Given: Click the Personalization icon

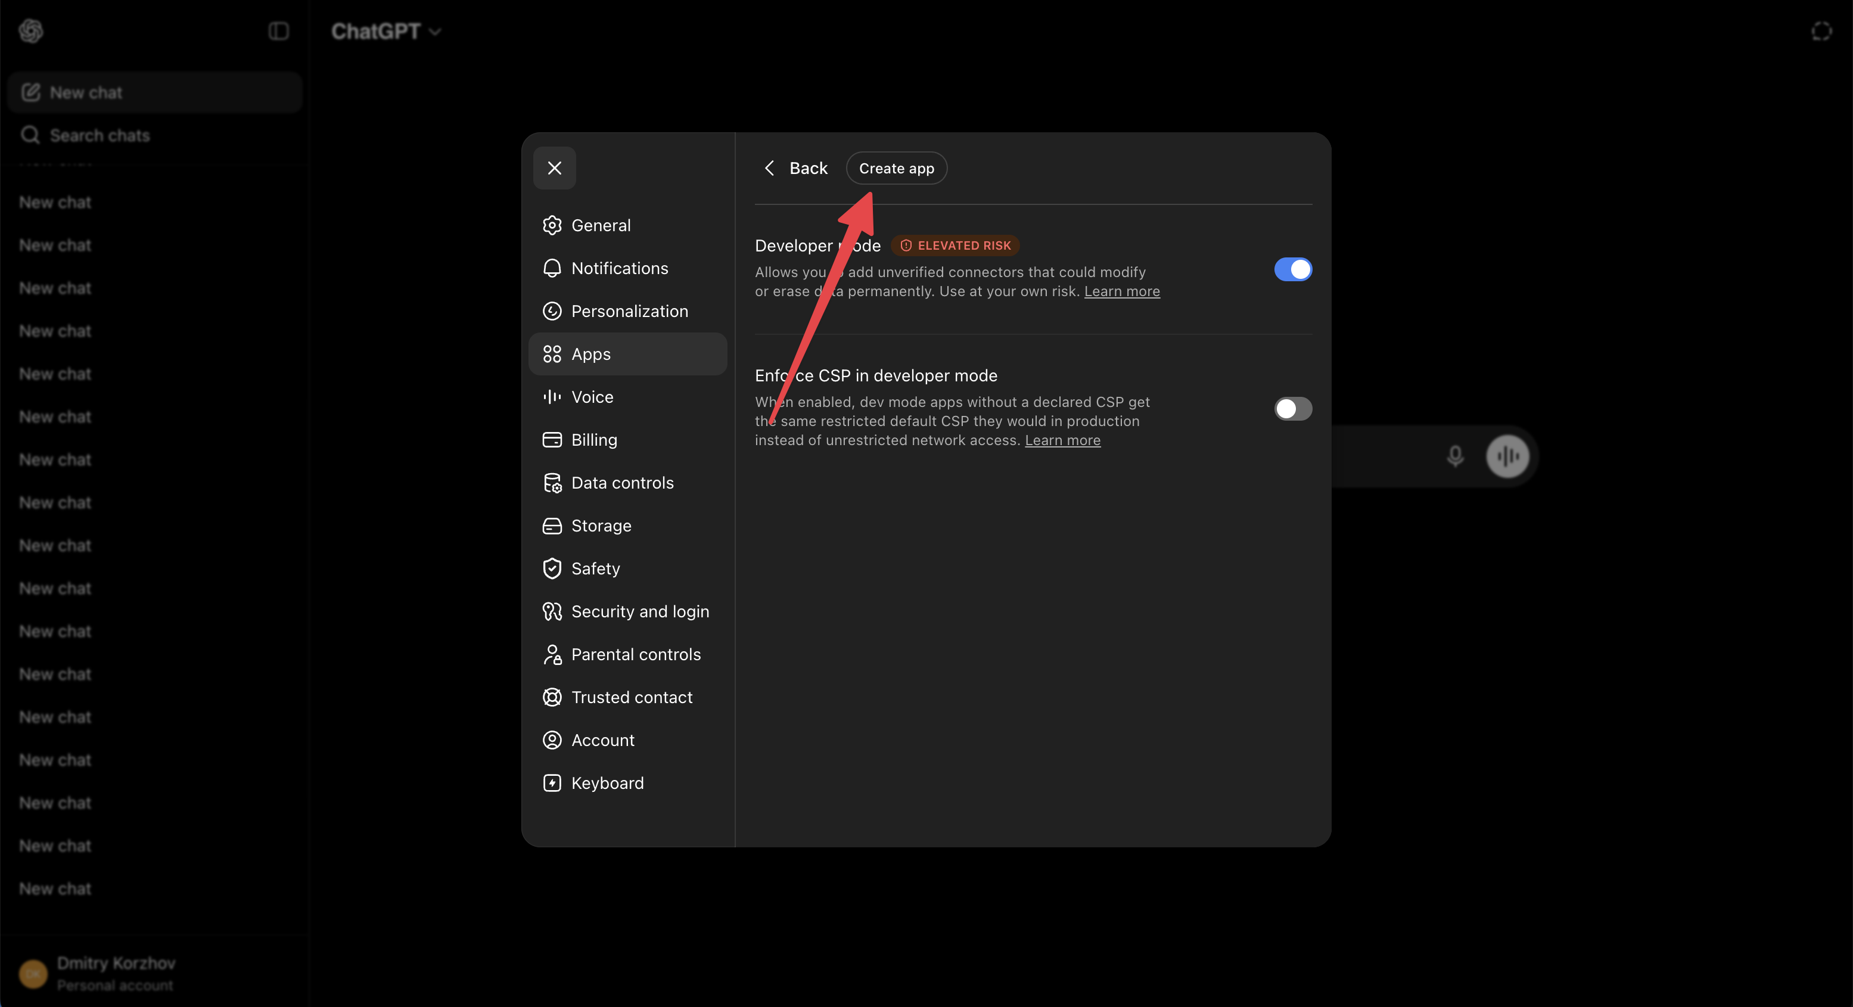Looking at the screenshot, I should [x=552, y=310].
